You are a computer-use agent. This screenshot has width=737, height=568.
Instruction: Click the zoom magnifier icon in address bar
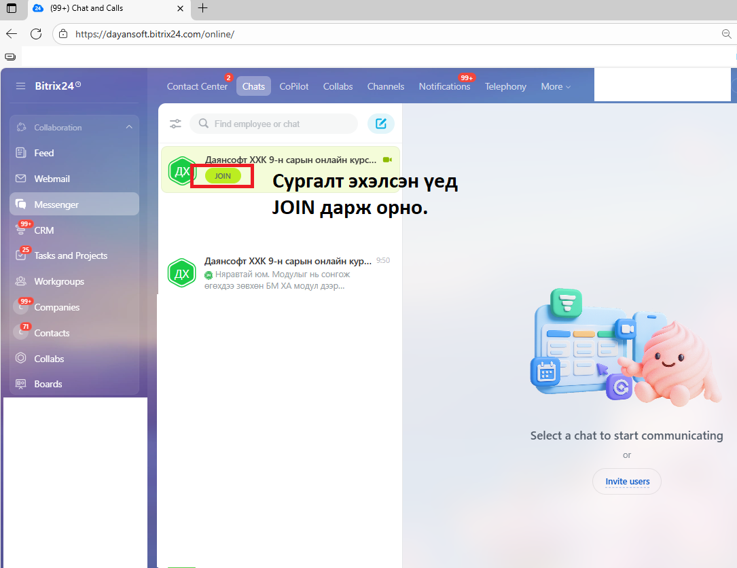coord(726,34)
